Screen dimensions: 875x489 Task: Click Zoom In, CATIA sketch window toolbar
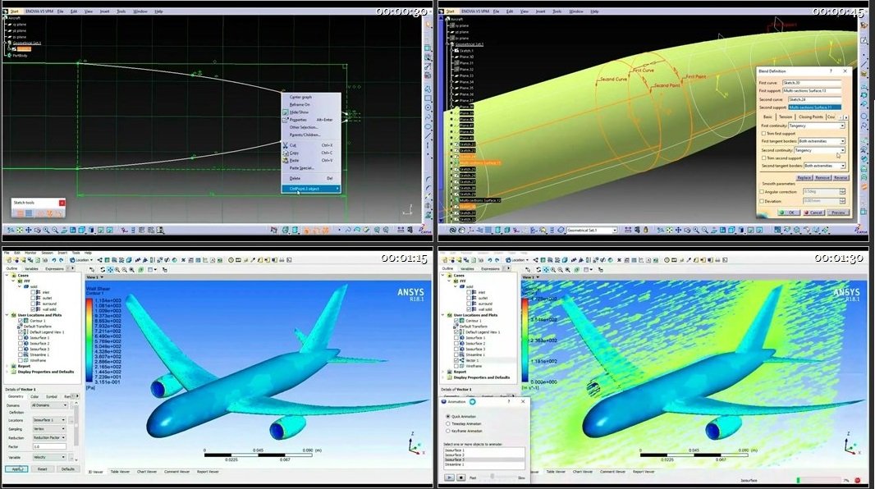coord(46,230)
